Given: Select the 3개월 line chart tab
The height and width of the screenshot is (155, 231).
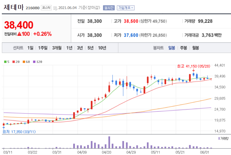Looking at the screenshot, I should pyautogui.click(x=57, y=48).
